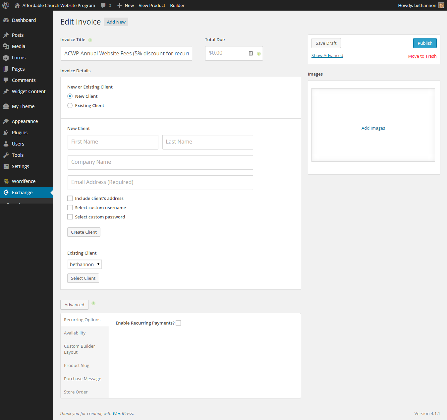Expand Show Advanced publishing options
This screenshot has width=447, height=420.
point(327,55)
